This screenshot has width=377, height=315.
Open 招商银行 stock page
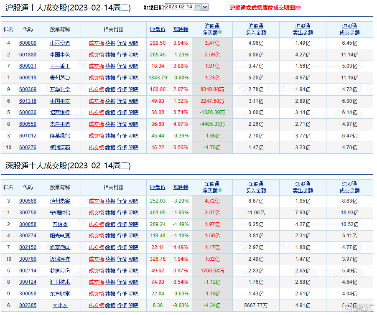point(60,112)
